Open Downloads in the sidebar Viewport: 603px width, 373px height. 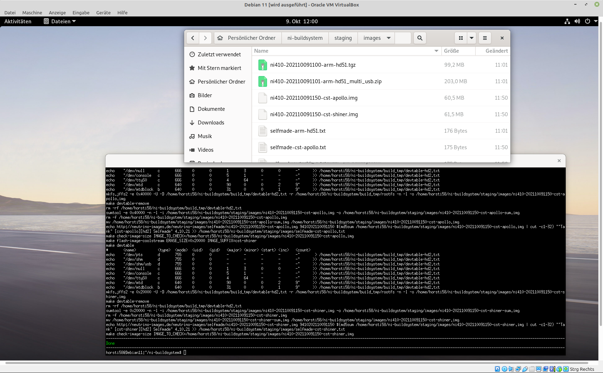pos(211,123)
